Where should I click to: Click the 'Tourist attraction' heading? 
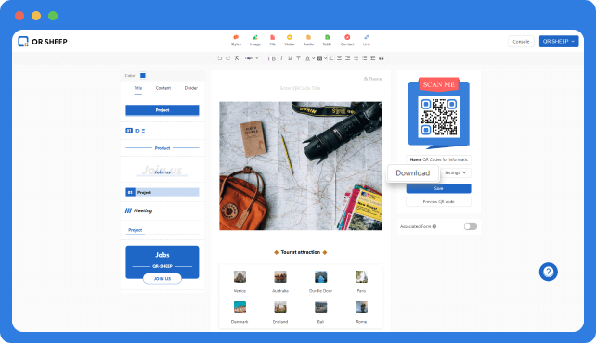point(300,252)
